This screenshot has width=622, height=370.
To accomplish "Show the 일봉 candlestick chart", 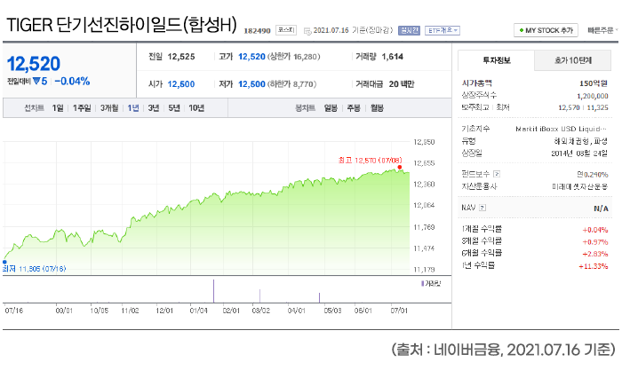I will [x=331, y=108].
